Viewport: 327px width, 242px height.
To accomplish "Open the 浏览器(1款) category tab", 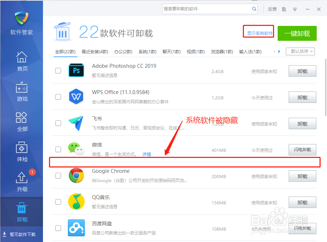I will point(222,51).
